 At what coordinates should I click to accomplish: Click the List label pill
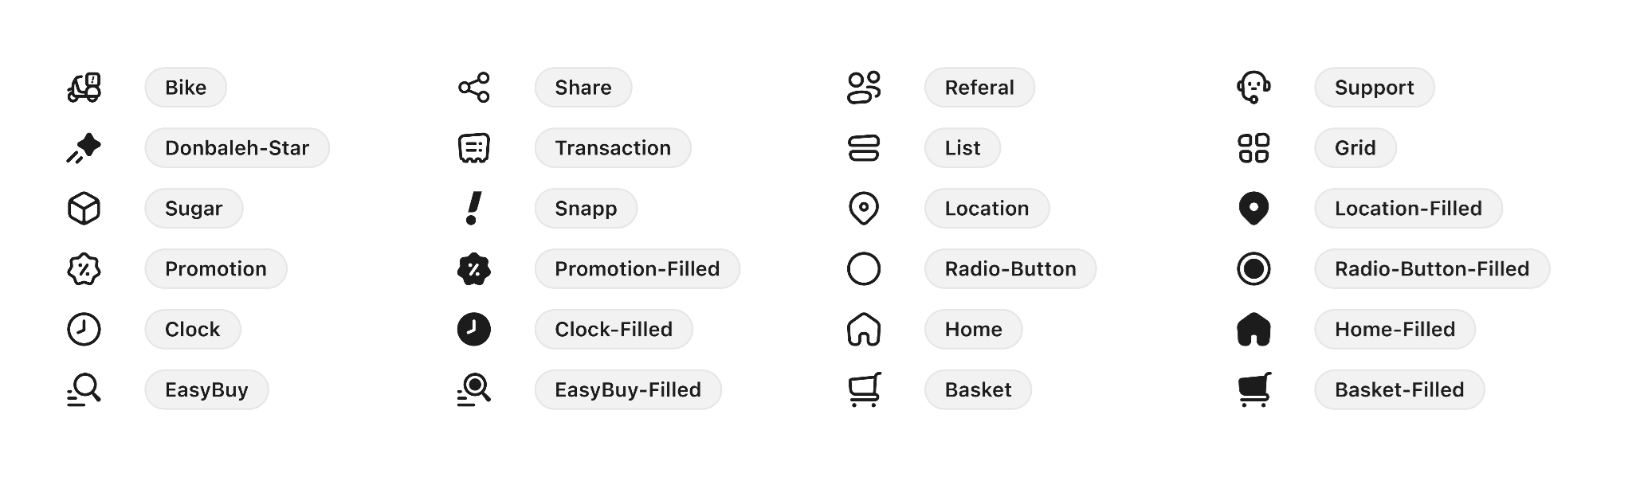click(962, 148)
